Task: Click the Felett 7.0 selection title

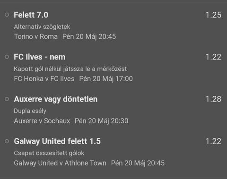Action: [x=31, y=15]
